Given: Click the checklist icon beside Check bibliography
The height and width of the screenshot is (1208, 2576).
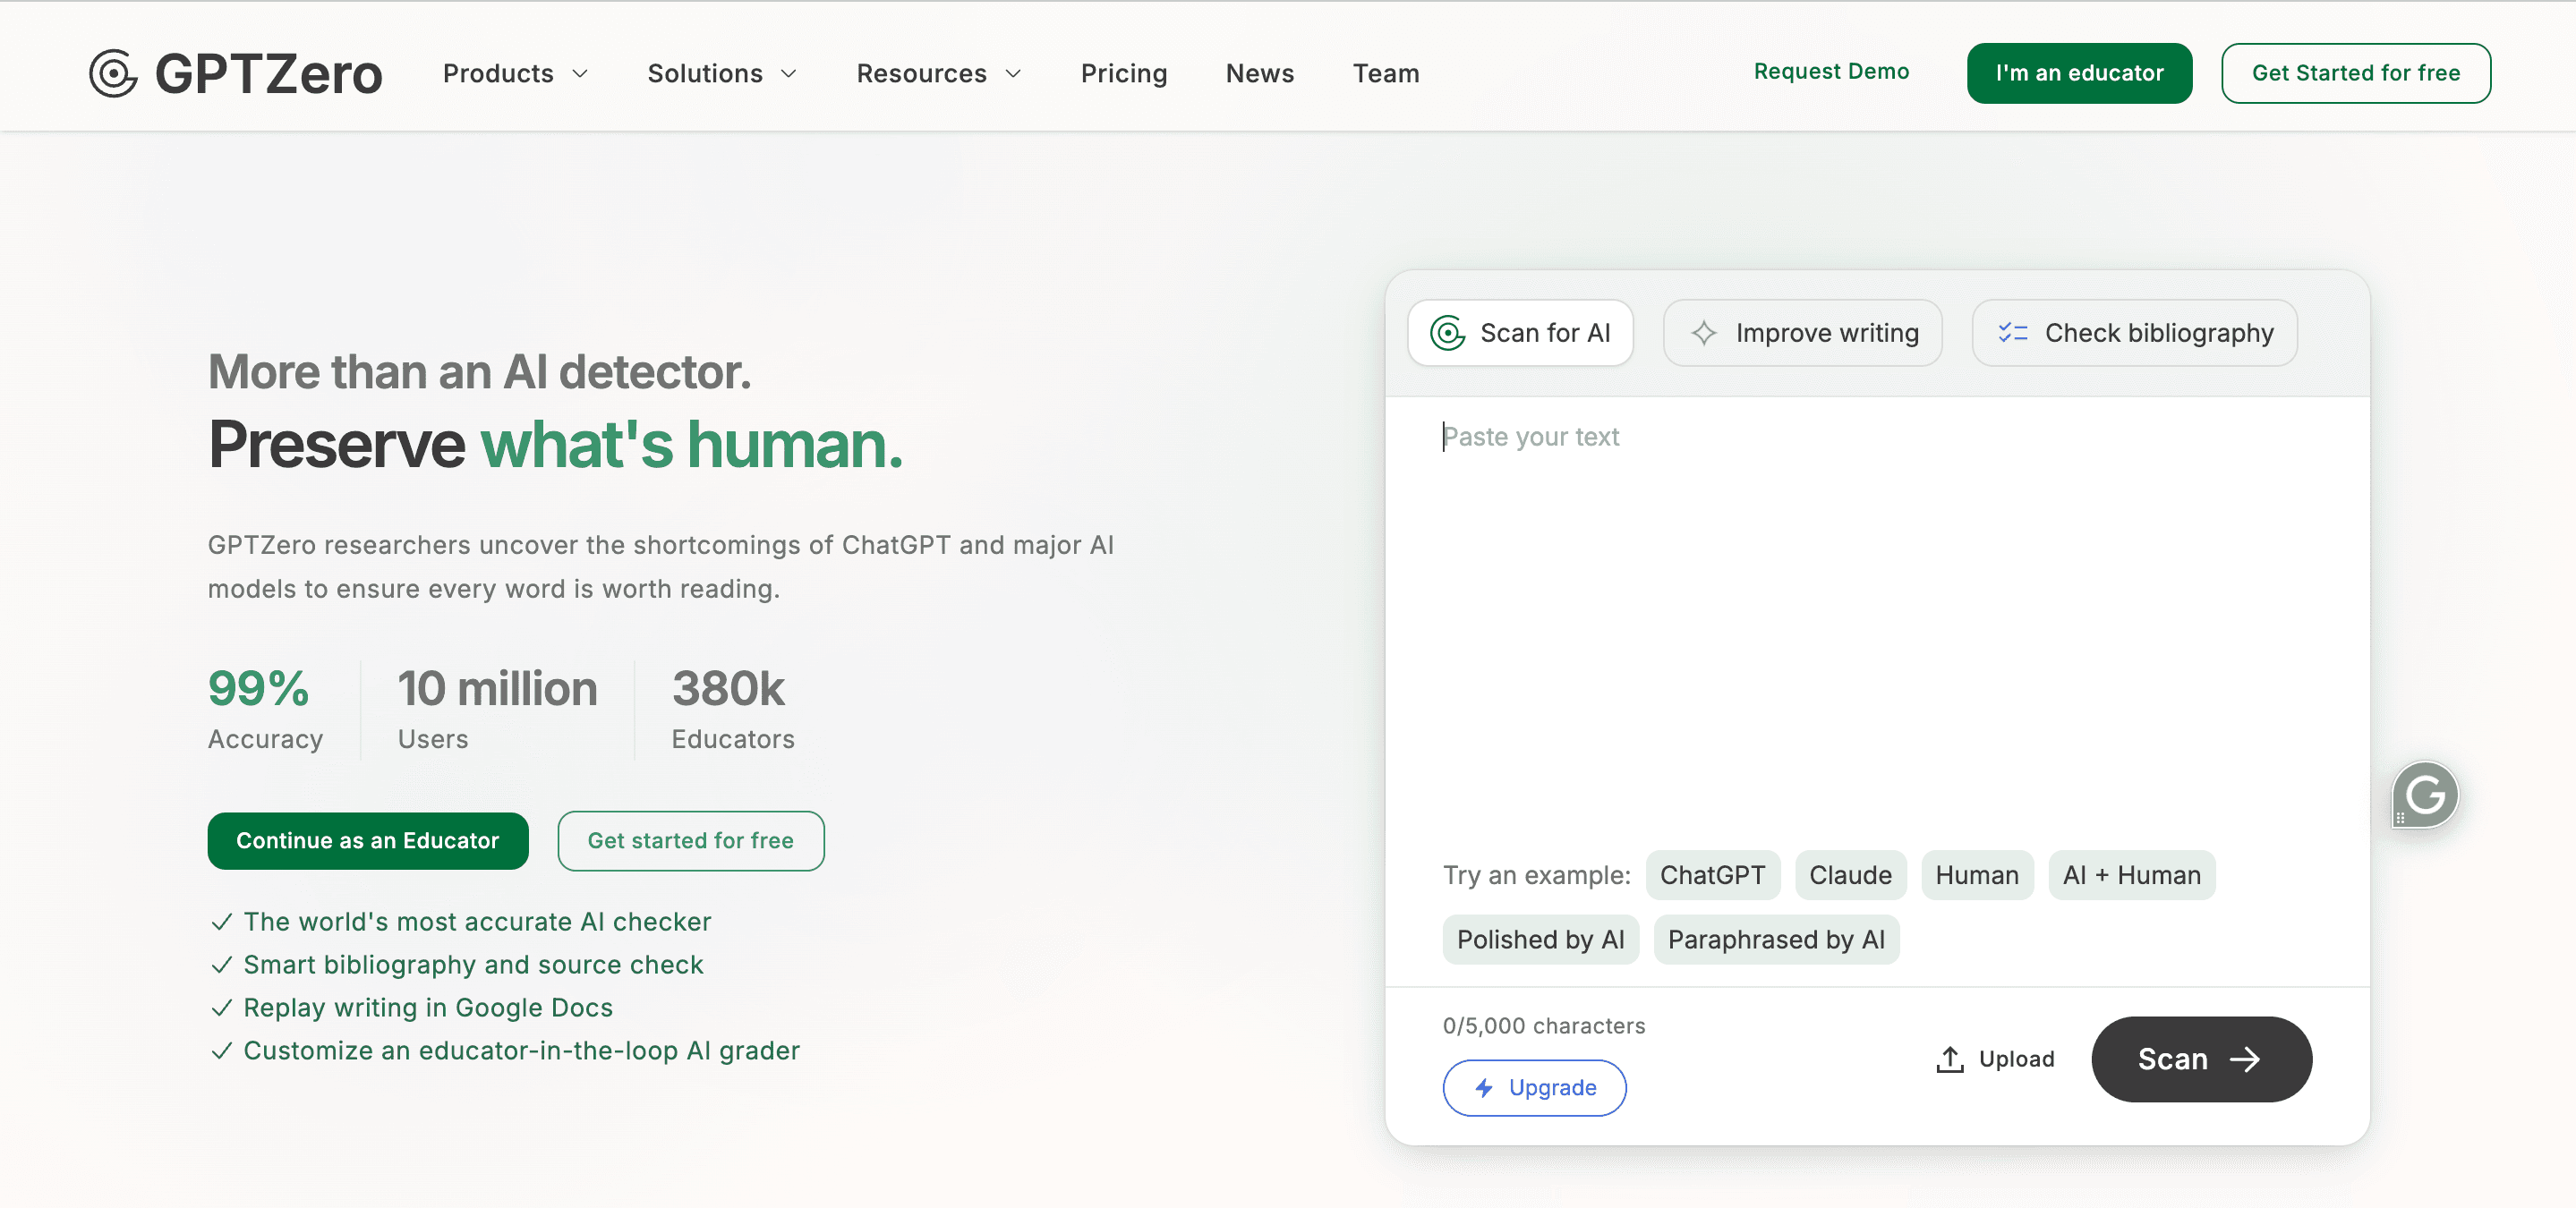Looking at the screenshot, I should click(x=2012, y=333).
